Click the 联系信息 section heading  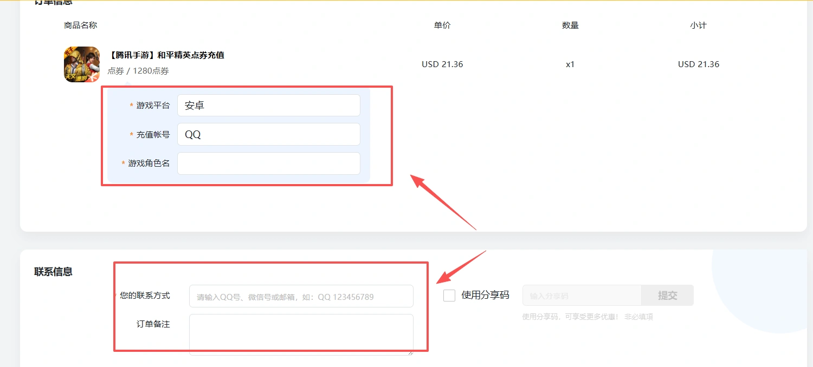click(53, 272)
